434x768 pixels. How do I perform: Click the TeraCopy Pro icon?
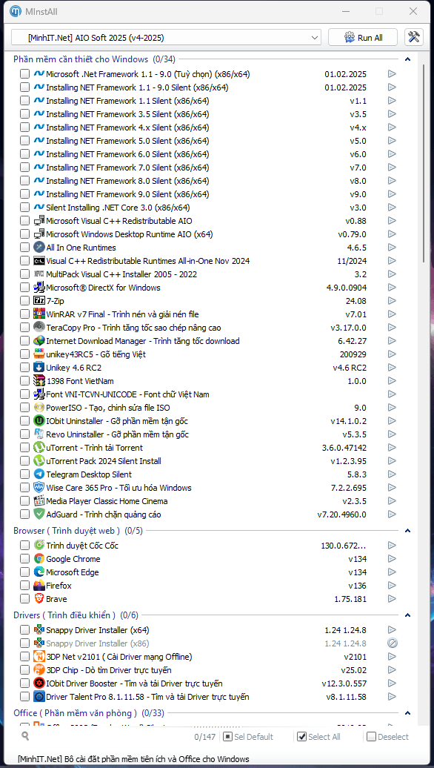39,327
